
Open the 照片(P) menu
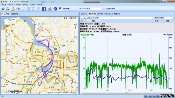coord(11,5)
